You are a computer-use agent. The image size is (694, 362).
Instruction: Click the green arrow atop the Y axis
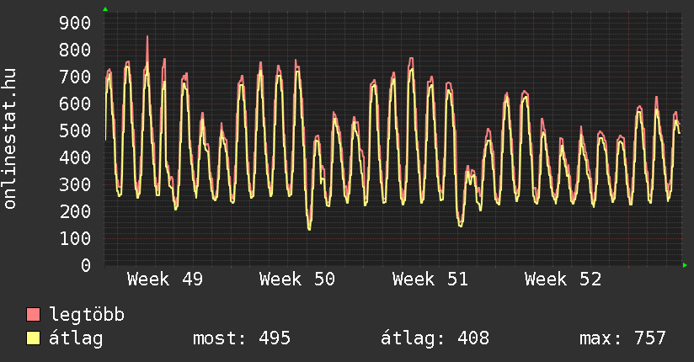[x=105, y=9]
